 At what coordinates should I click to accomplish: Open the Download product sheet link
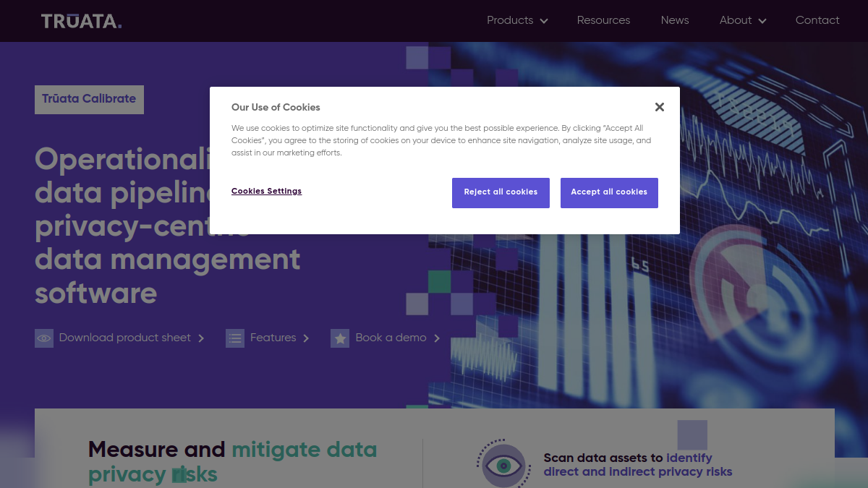coord(125,338)
